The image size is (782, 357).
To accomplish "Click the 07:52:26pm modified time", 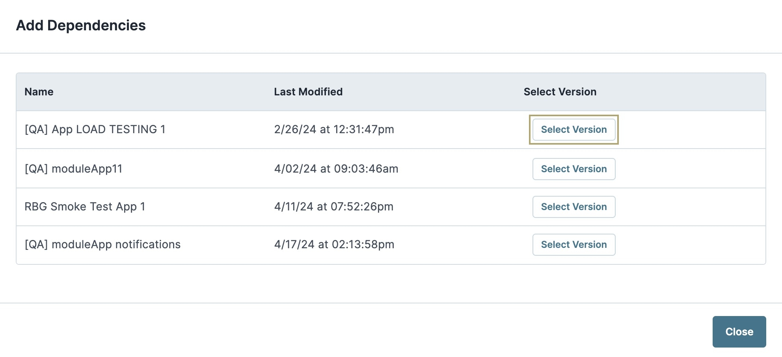I will coord(362,207).
